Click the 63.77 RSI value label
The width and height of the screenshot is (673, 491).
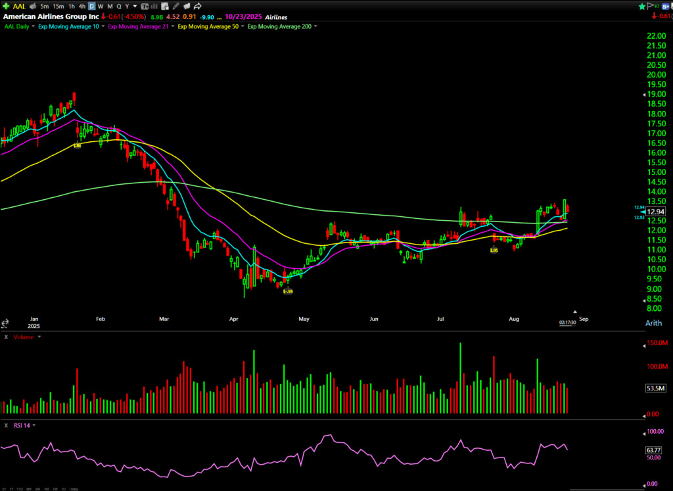(654, 450)
